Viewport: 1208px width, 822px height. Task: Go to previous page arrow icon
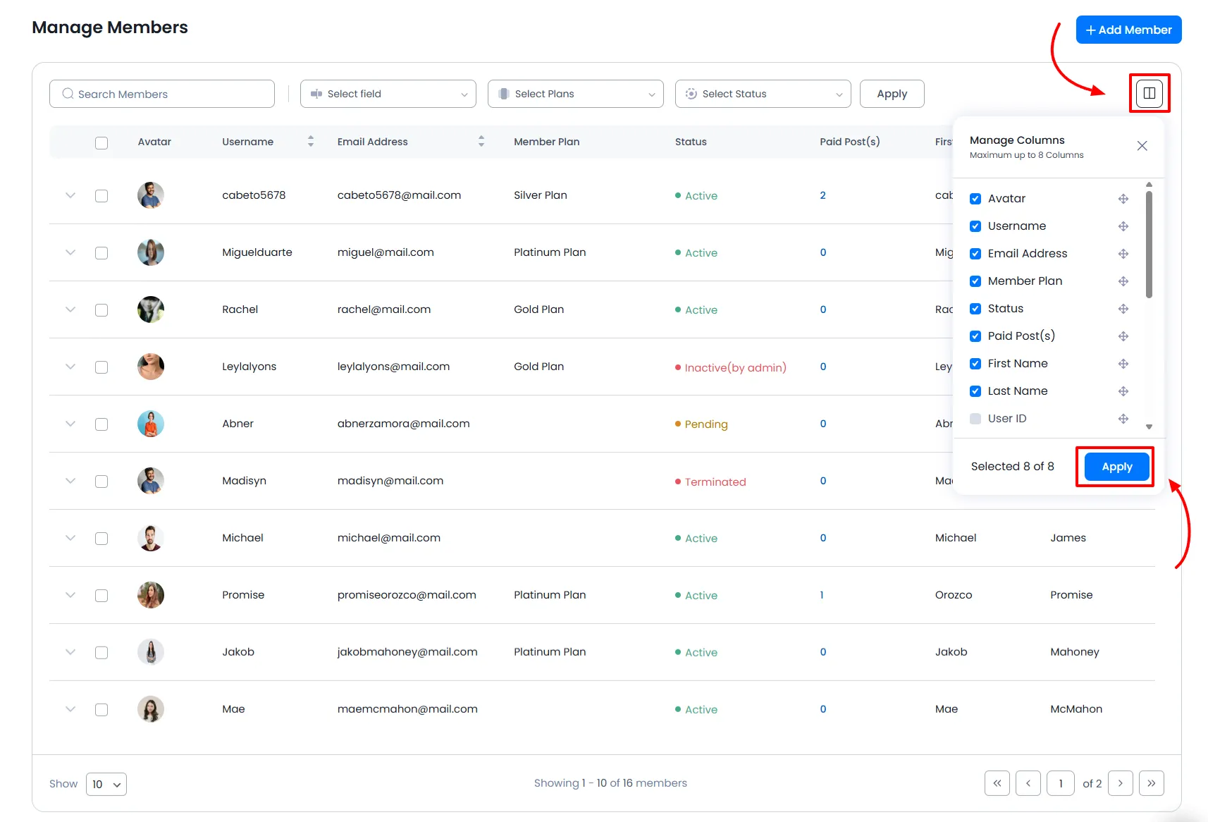(x=1028, y=783)
